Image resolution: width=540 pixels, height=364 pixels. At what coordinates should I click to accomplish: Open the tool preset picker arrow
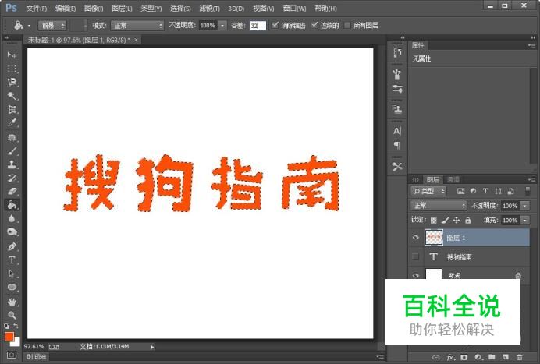coord(29,26)
